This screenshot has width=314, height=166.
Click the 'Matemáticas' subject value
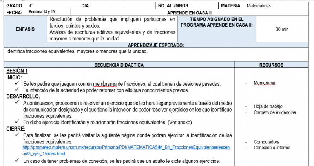[x=259, y=6]
